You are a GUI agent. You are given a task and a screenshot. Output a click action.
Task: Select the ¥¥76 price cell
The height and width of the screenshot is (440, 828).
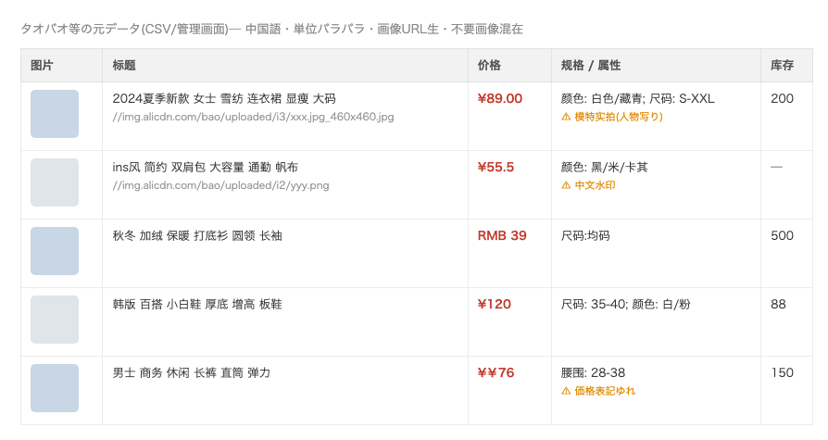(496, 373)
